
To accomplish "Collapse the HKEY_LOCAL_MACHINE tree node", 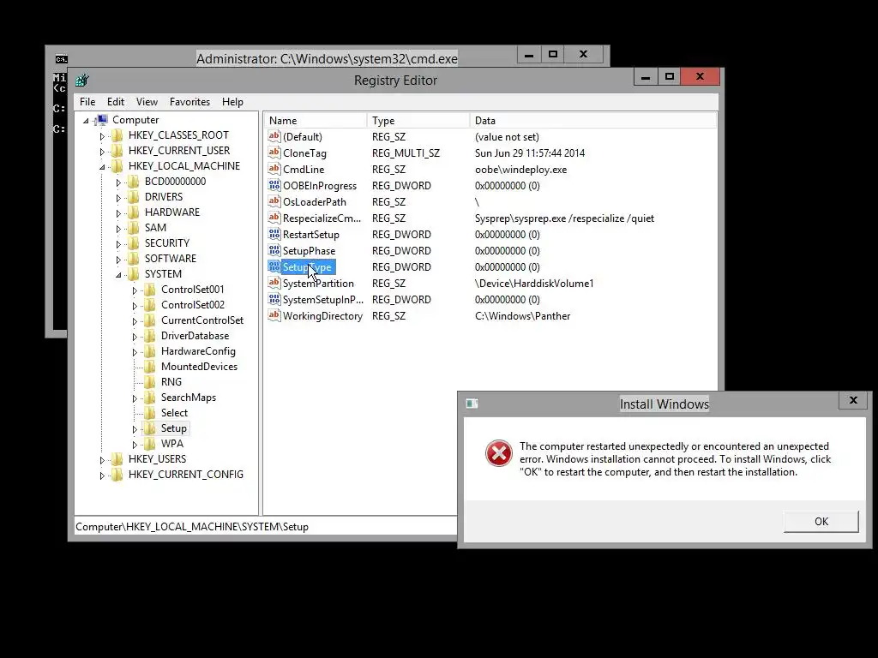I will point(103,167).
